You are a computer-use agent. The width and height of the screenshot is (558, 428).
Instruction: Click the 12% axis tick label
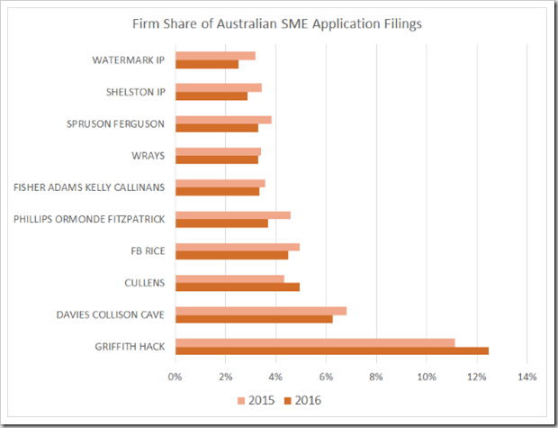pyautogui.click(x=477, y=377)
